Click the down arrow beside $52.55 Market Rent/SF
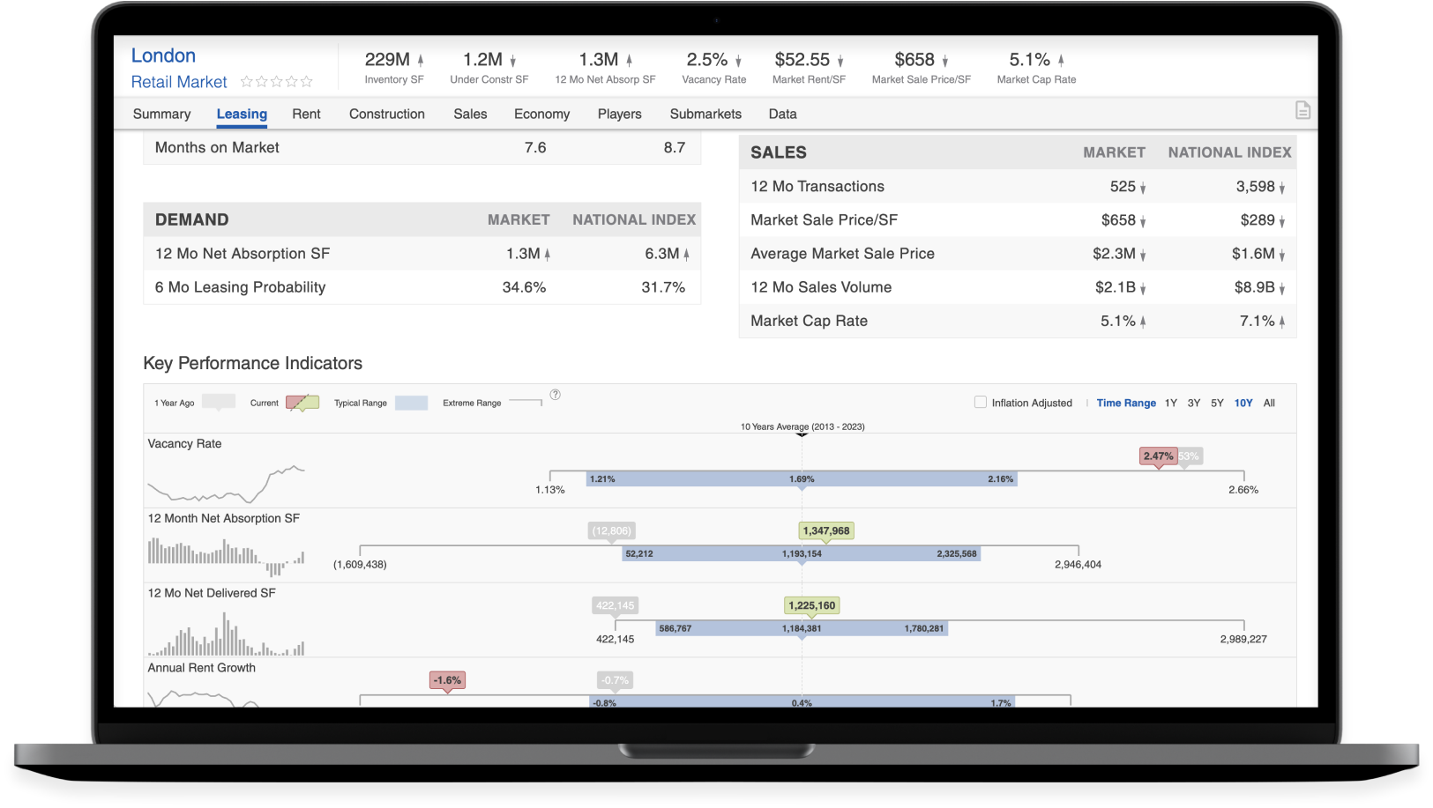Image resolution: width=1433 pixels, height=808 pixels. pyautogui.click(x=840, y=61)
